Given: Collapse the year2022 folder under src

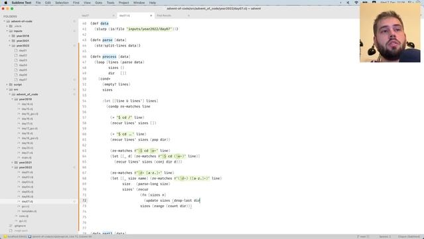Looking at the screenshot, I should (x=12, y=167).
